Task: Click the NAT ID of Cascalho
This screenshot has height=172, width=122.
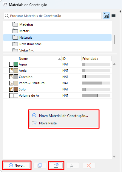Action: tap(65, 77)
